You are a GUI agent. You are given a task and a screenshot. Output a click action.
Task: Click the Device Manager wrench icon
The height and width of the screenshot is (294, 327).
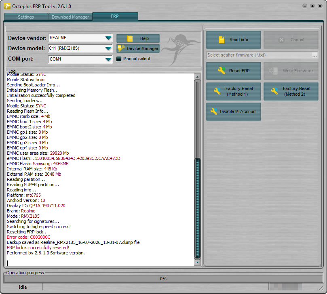(121, 48)
